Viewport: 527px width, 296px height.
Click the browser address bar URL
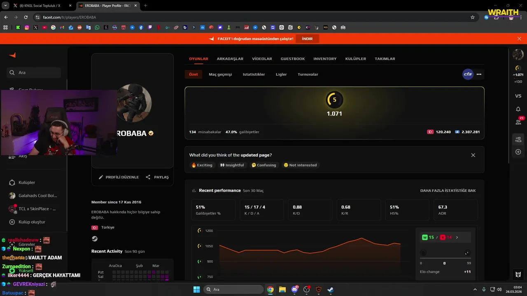[69, 17]
